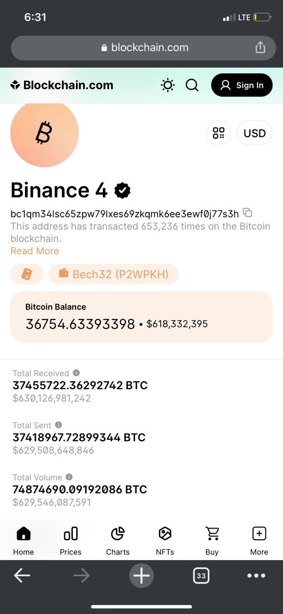Open the Read More link
The width and height of the screenshot is (283, 614).
(34, 251)
